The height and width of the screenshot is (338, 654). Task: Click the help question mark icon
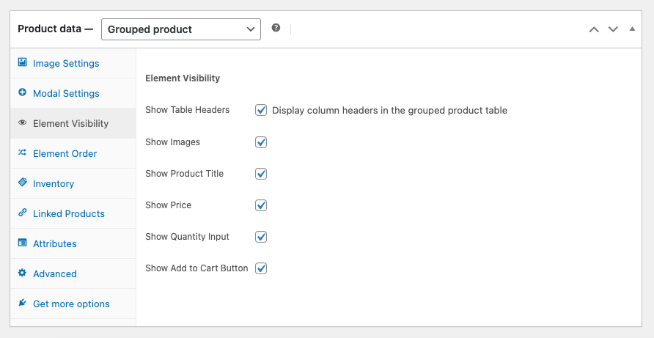tap(276, 28)
